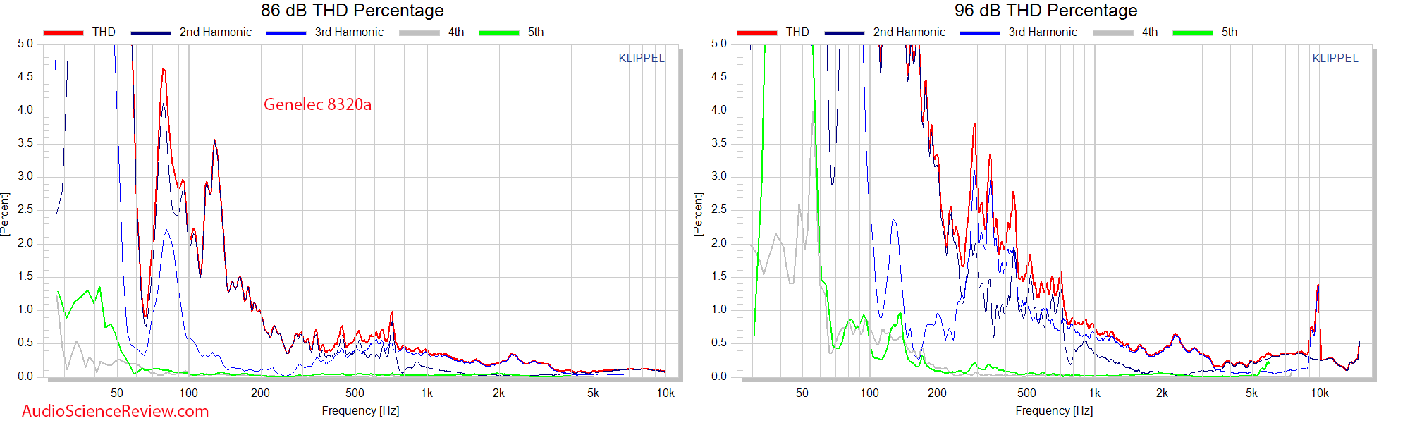Click the "10k" frequency tick on the 86 dB chart
The height and width of the screenshot is (423, 1410).
pos(666,393)
